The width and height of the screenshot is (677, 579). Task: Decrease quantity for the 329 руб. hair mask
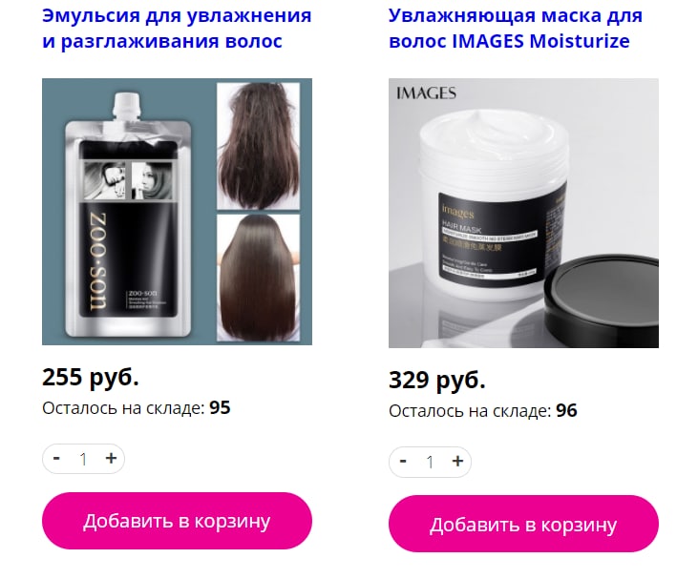click(403, 462)
